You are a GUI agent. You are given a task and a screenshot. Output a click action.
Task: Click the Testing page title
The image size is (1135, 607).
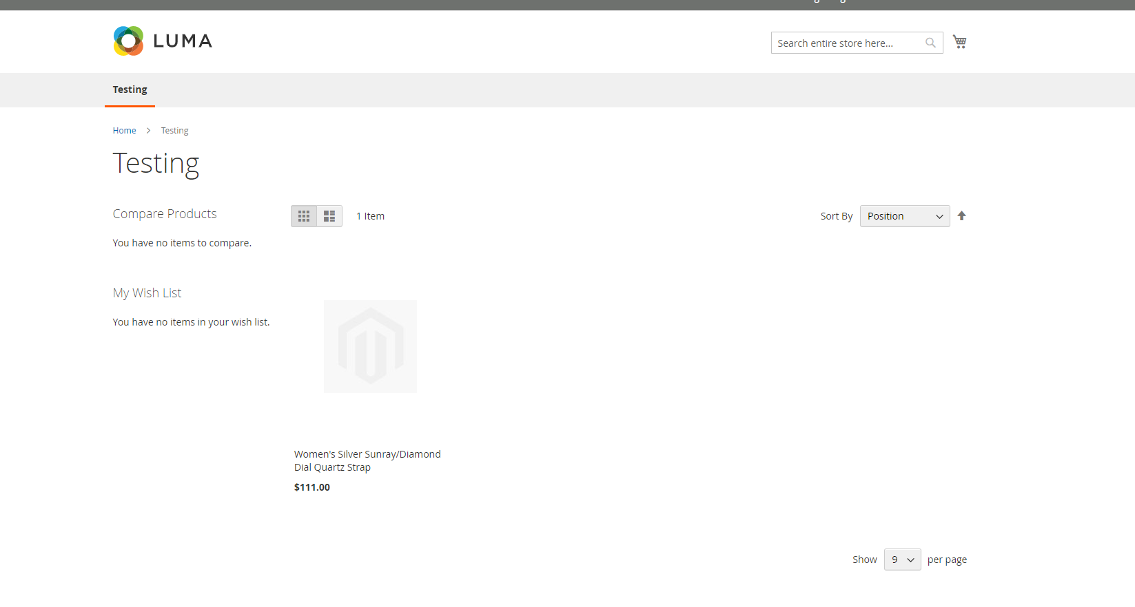click(156, 164)
